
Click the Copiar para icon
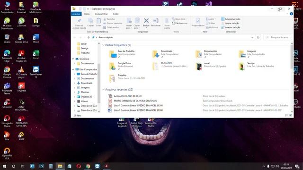tap(137, 21)
